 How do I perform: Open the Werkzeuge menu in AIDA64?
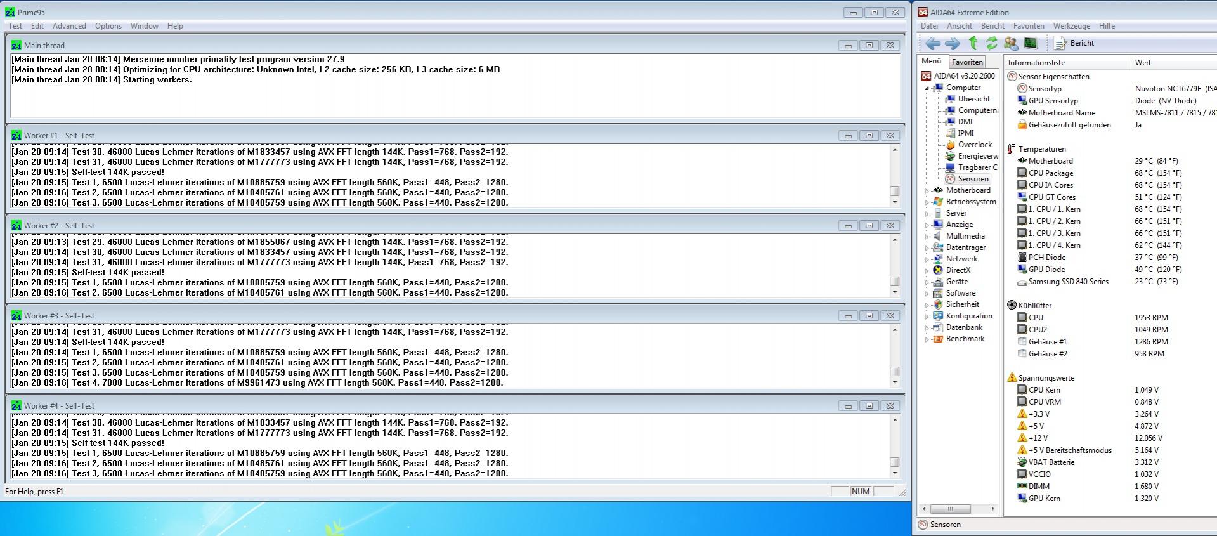tap(1072, 26)
